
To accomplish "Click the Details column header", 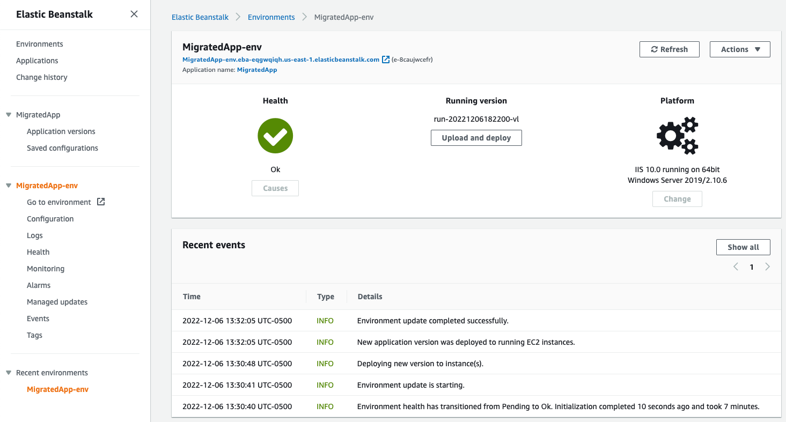I will (x=370, y=297).
